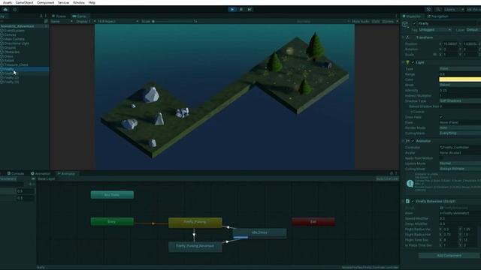Select Firefly (3) in the Hierarchy
This screenshot has width=481, height=270.
[x=11, y=82]
